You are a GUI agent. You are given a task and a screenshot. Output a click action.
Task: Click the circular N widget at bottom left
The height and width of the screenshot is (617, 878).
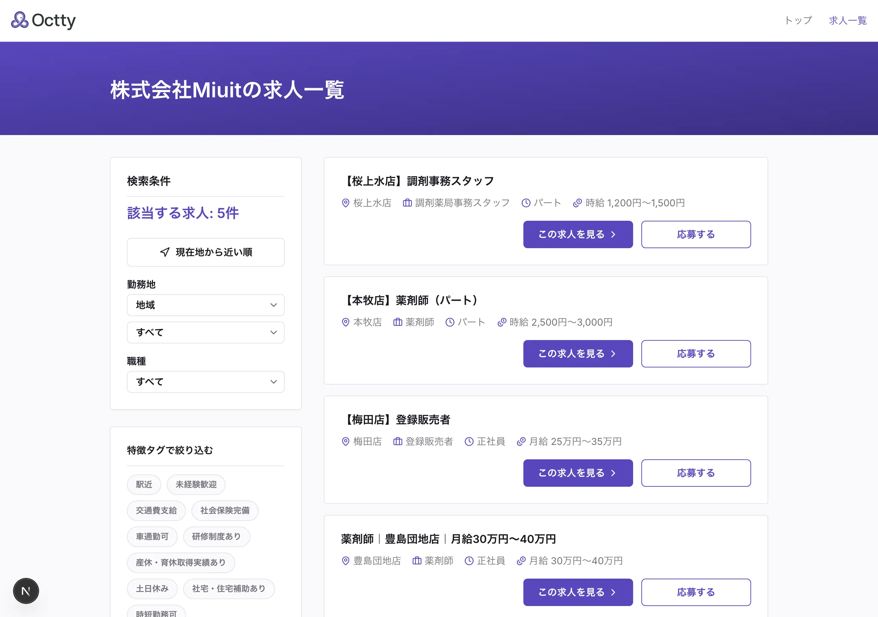point(26,591)
